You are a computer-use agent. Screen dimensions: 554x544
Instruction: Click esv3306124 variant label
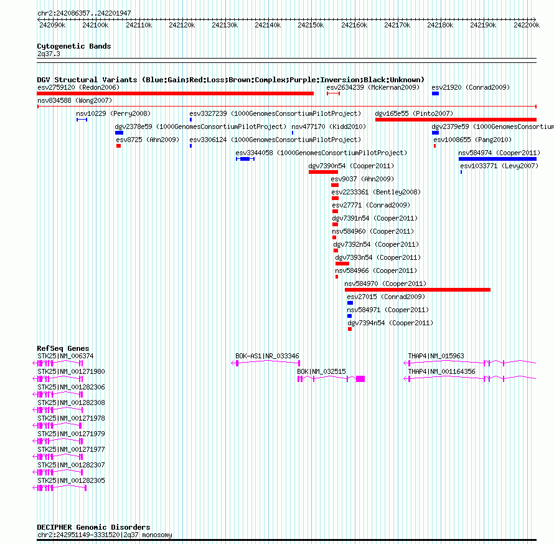275,140
